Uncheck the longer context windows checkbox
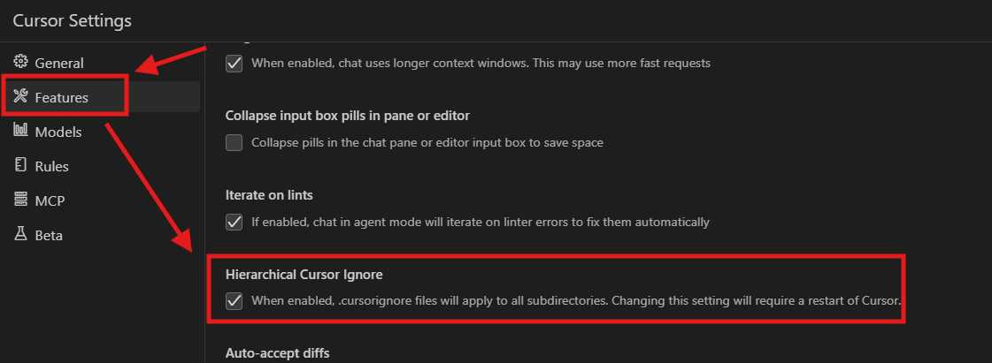This screenshot has height=363, width=992. tap(235, 64)
